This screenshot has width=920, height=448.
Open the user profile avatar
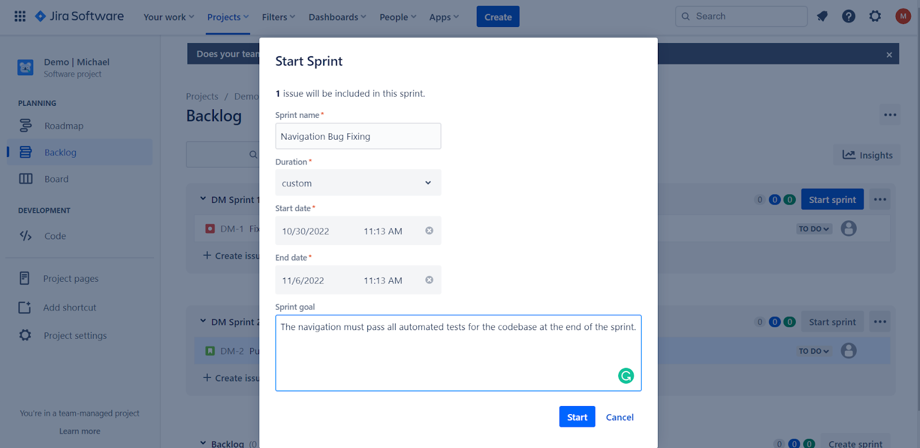[903, 17]
